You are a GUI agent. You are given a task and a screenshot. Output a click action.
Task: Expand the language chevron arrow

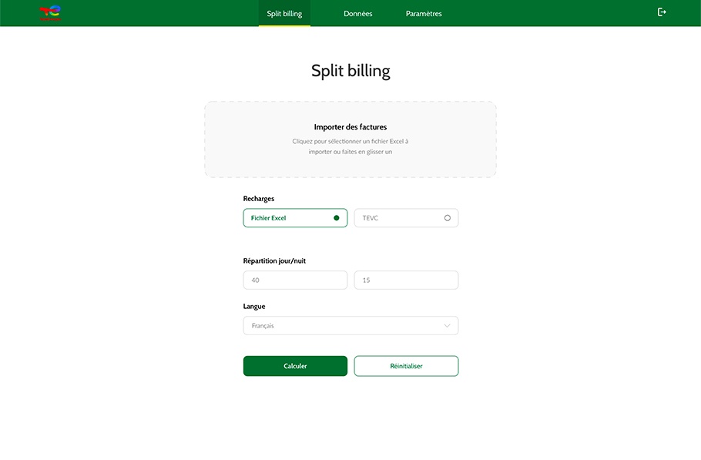pyautogui.click(x=447, y=326)
